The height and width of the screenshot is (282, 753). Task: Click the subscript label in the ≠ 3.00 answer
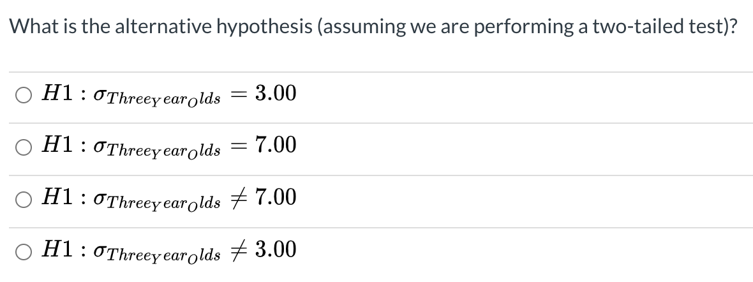click(x=165, y=255)
